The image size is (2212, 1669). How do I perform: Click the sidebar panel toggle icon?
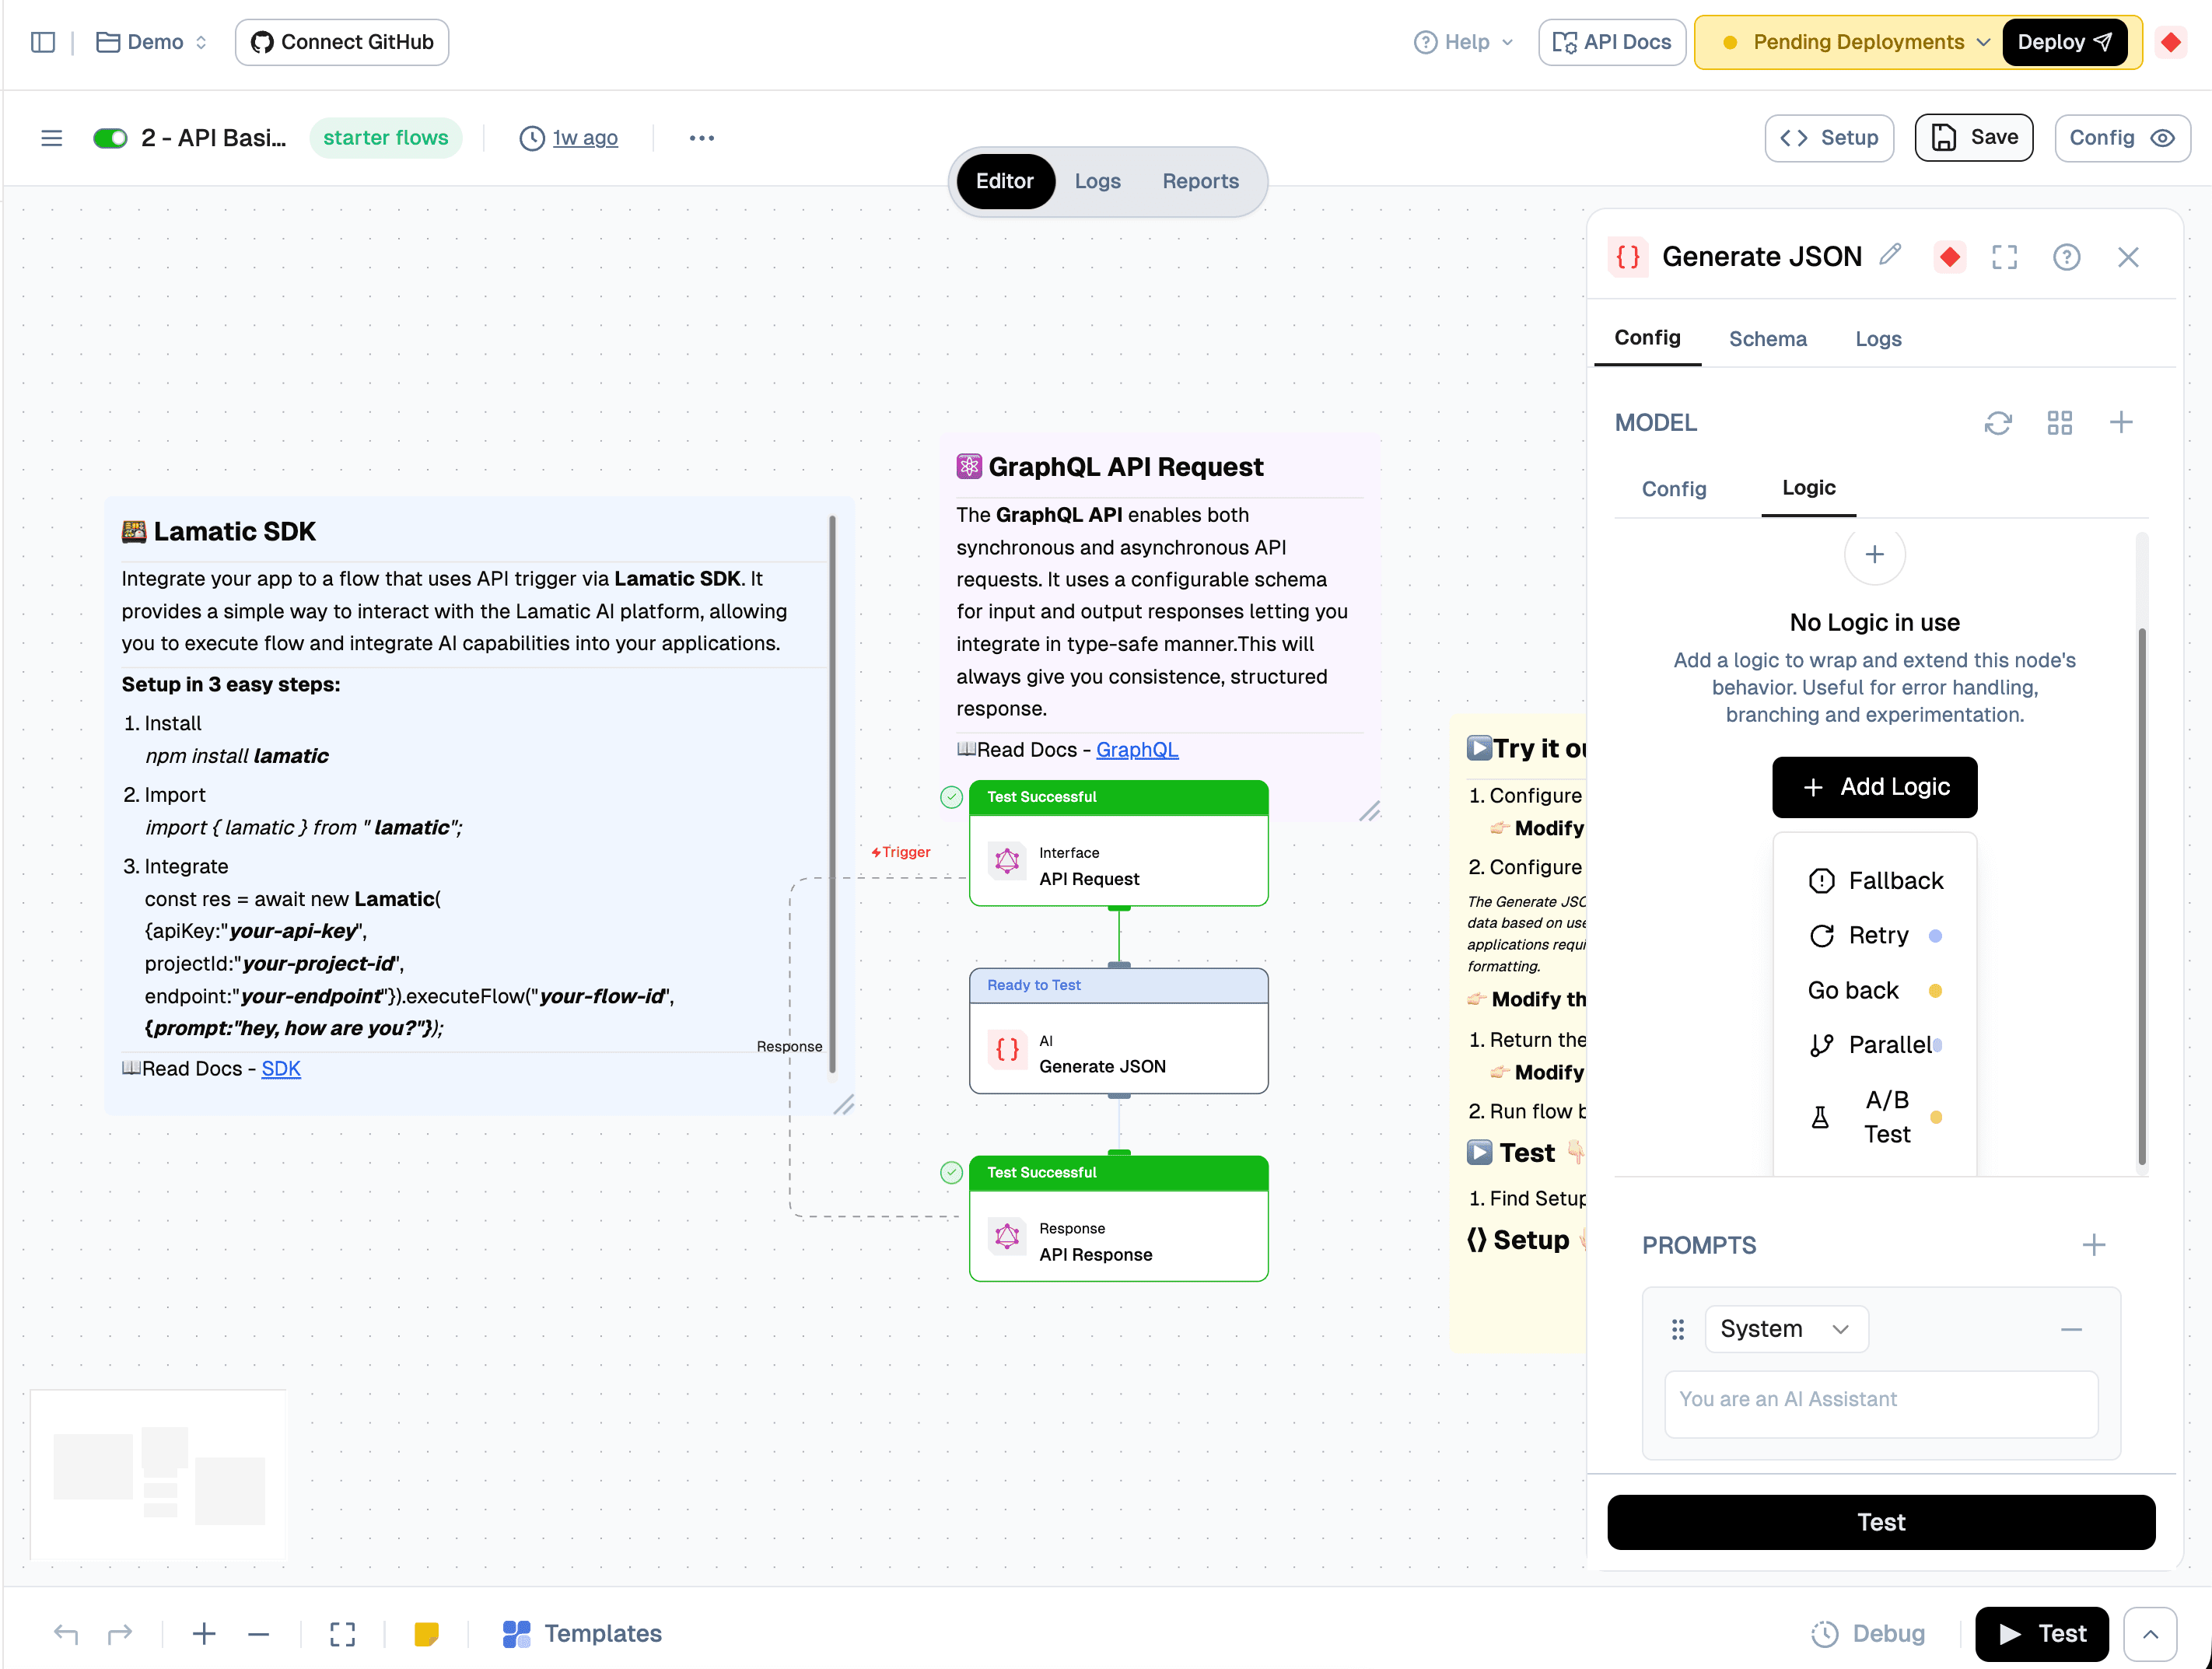pos(43,42)
